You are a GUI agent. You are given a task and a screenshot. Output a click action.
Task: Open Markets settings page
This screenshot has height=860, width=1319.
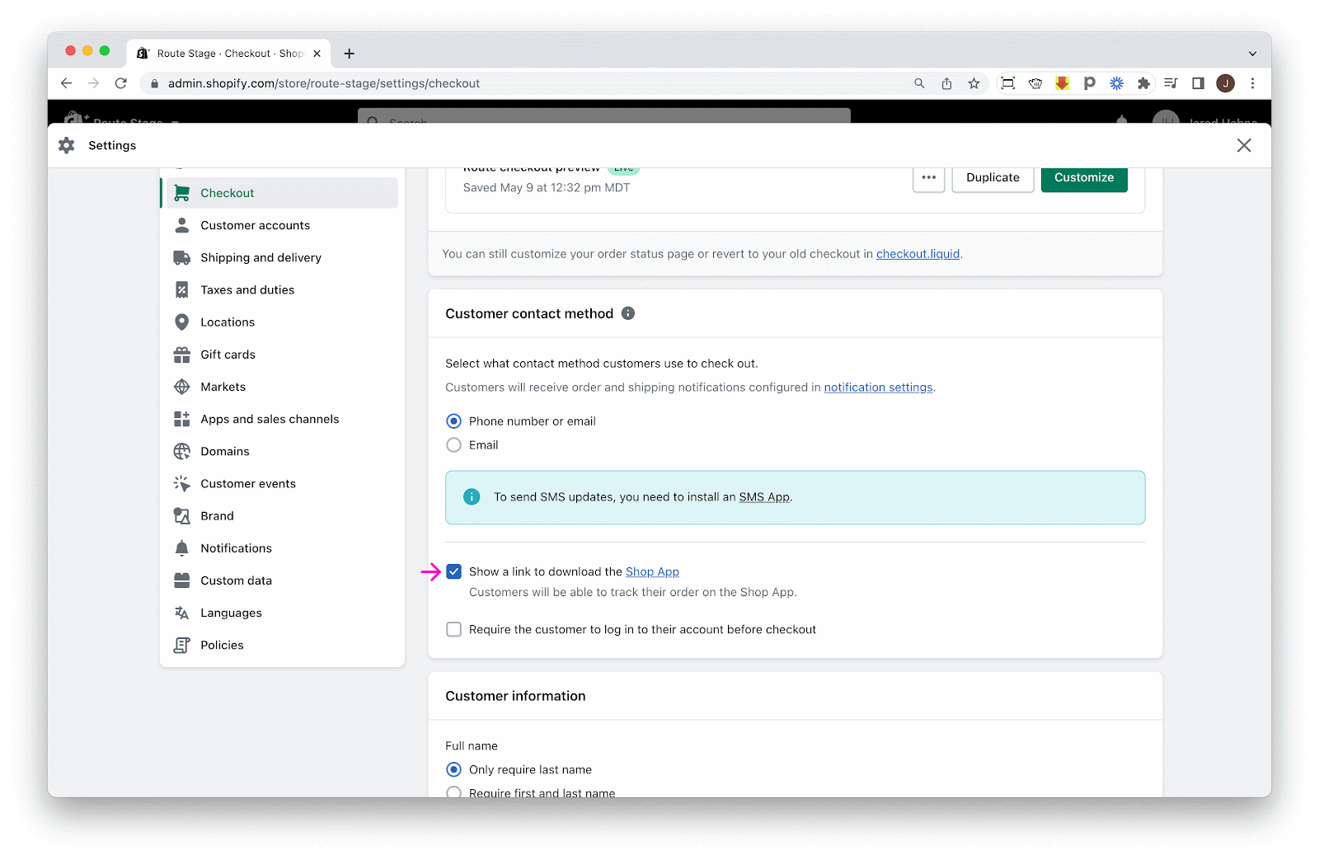(281, 387)
